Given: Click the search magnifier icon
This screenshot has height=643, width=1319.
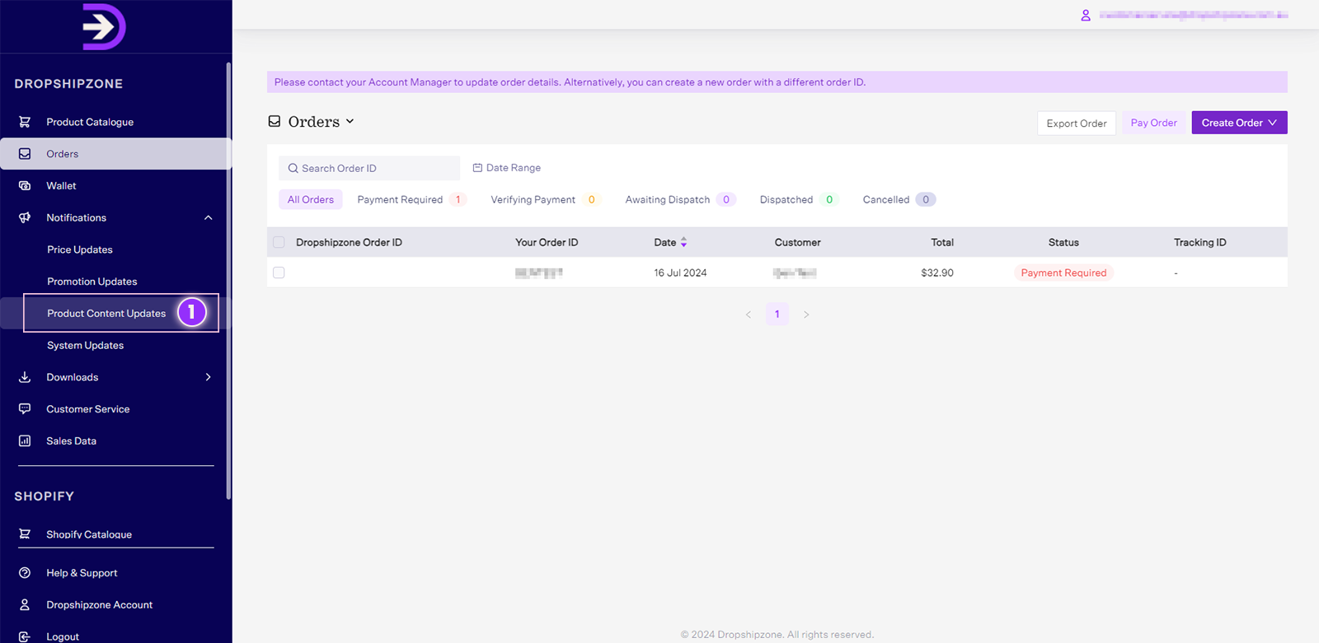Looking at the screenshot, I should (x=293, y=168).
